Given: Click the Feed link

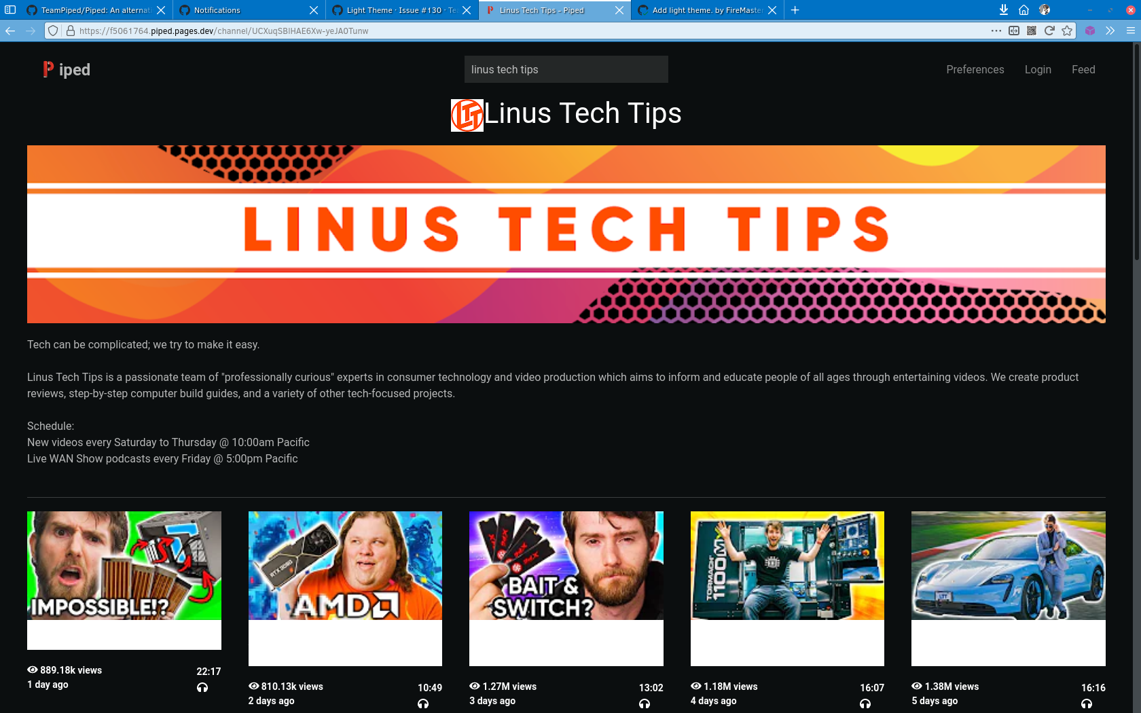Looking at the screenshot, I should 1083,69.
